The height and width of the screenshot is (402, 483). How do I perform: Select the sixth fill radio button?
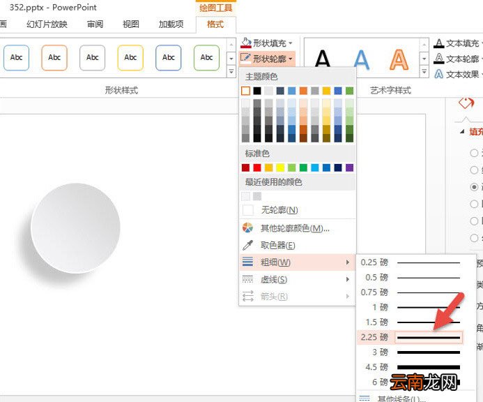[x=474, y=238]
